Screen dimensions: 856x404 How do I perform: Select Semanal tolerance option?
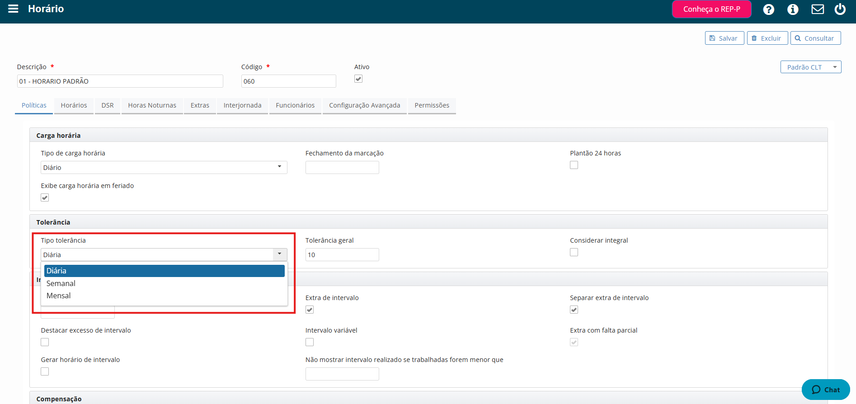[x=165, y=283]
